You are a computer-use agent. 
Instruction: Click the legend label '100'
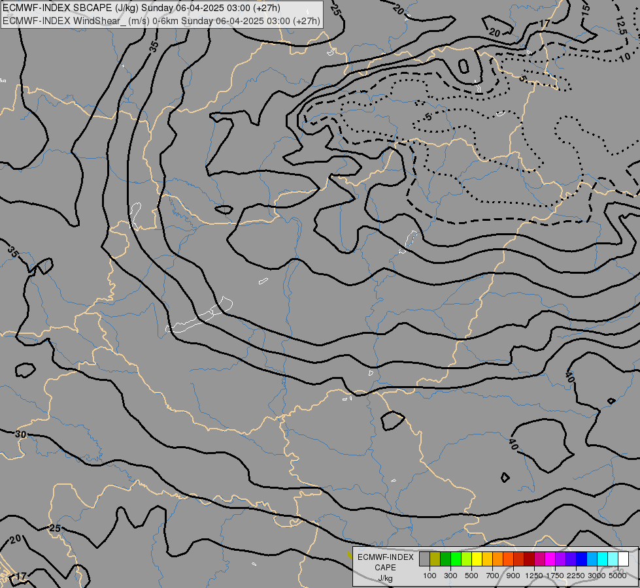click(429, 576)
